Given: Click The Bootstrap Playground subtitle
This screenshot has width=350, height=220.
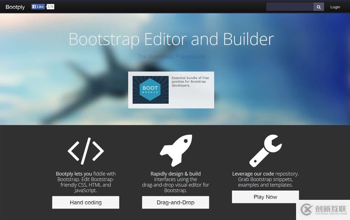Looking at the screenshot, I should tap(171, 56).
